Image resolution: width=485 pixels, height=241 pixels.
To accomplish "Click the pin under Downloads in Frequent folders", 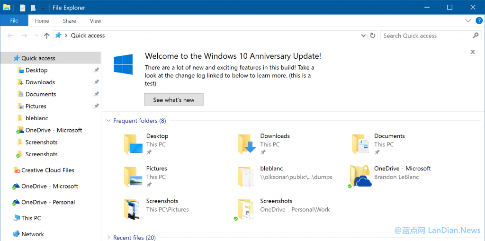I will click(263, 152).
